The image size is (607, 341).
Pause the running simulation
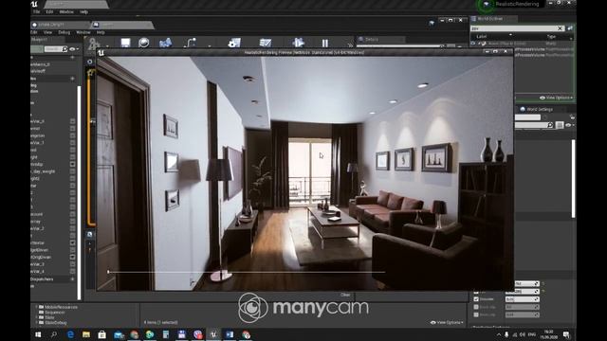pyautogui.click(x=325, y=43)
